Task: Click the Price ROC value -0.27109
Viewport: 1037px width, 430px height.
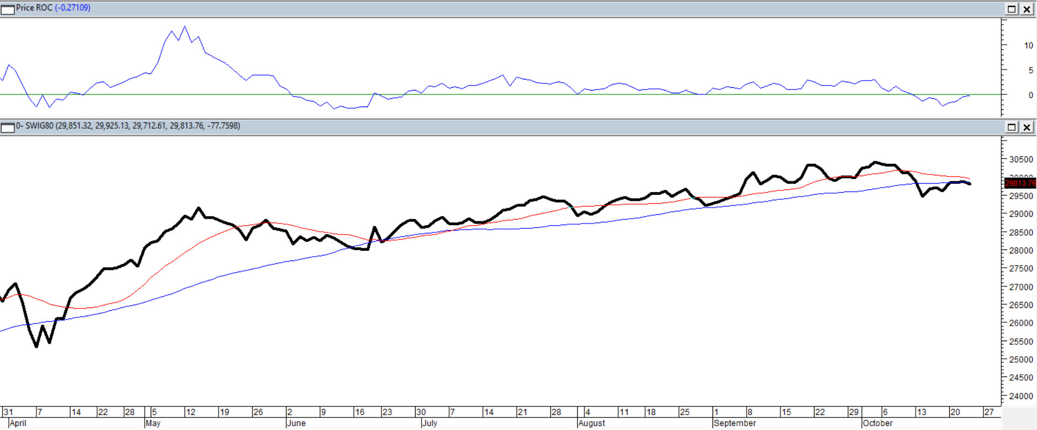Action: 72,8
